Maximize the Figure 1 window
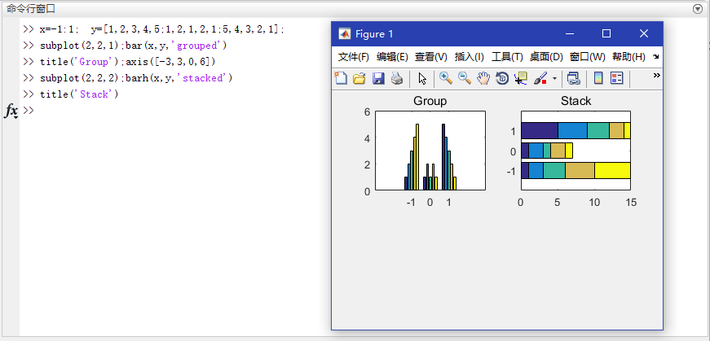 pos(606,33)
